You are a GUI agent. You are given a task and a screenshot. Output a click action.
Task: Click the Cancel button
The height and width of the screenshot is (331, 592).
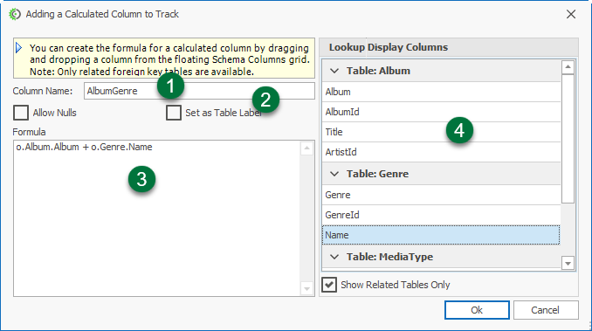coord(546,310)
